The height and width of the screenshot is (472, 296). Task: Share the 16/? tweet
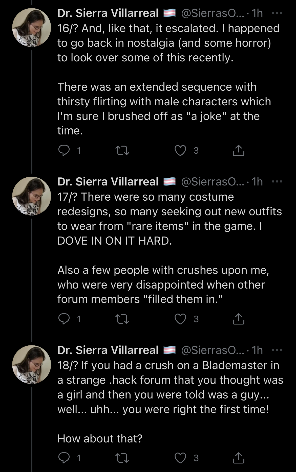click(238, 151)
